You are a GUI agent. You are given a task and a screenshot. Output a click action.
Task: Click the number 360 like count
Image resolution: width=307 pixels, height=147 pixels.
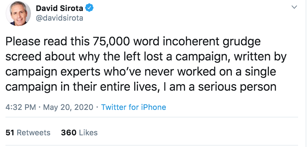(68, 133)
